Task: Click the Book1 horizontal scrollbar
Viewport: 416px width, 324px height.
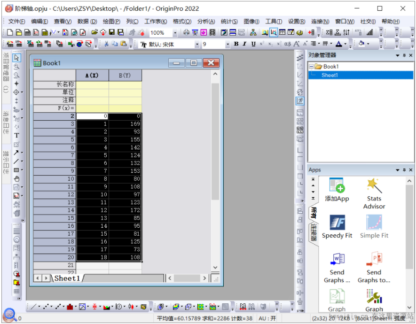Action: click(x=187, y=278)
